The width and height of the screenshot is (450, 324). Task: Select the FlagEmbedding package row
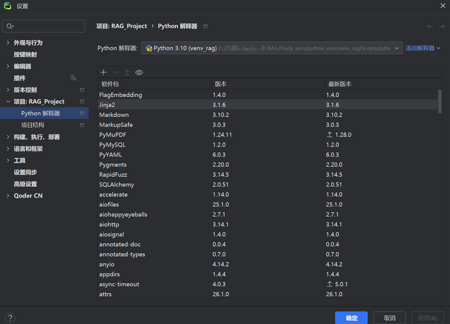pos(268,95)
